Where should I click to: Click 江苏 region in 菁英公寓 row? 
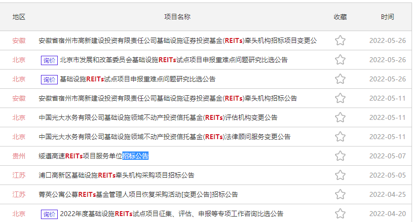19,194
